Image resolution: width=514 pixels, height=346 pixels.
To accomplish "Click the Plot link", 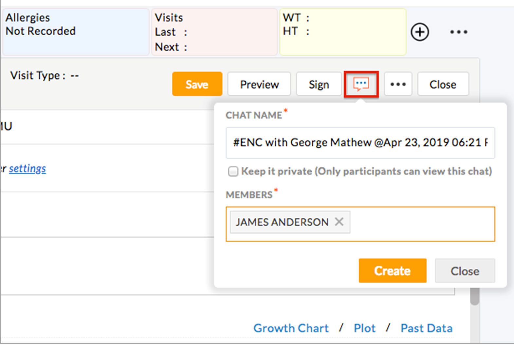I will point(364,328).
